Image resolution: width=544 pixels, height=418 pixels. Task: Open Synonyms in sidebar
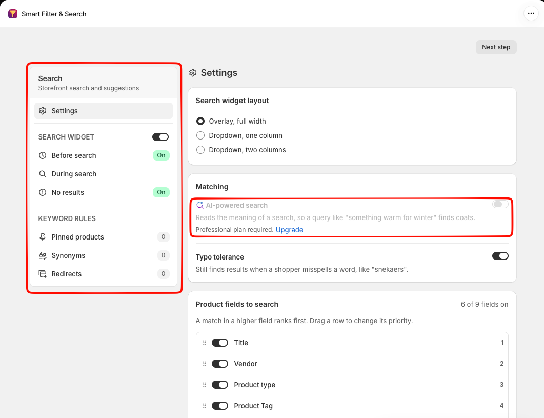[104, 255]
